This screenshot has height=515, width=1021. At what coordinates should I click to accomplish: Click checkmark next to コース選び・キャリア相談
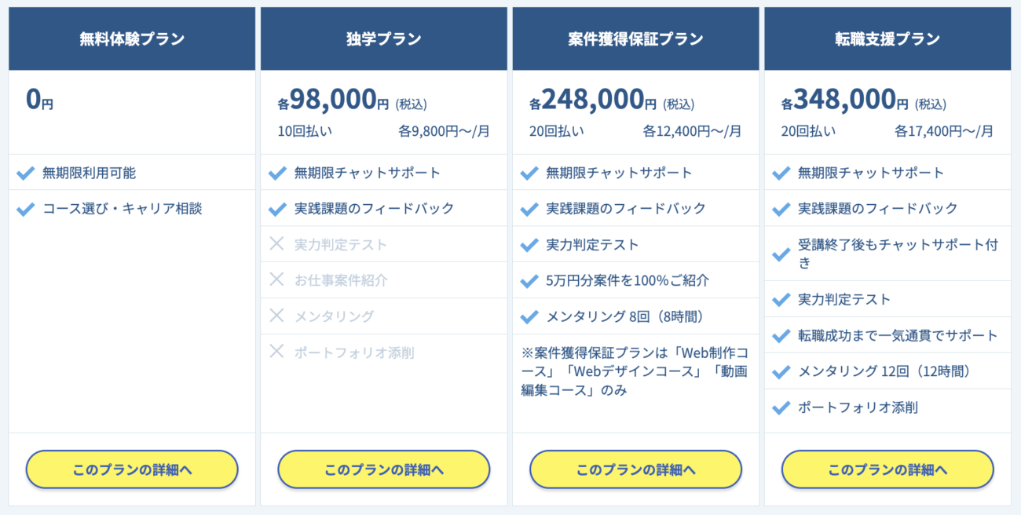26,209
